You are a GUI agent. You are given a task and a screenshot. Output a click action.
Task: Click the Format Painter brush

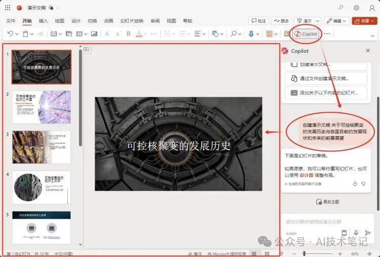pos(41,34)
